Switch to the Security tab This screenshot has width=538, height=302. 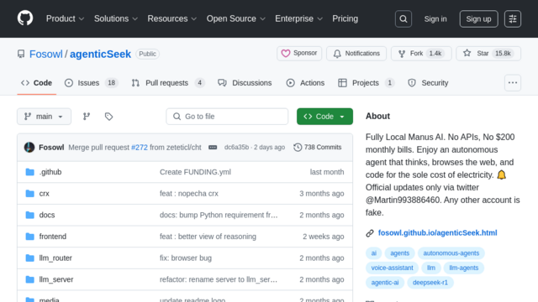428,83
